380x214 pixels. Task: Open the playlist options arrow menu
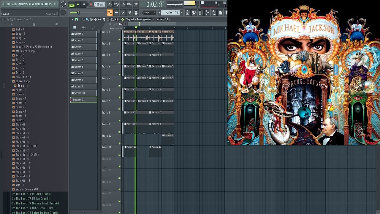72,19
